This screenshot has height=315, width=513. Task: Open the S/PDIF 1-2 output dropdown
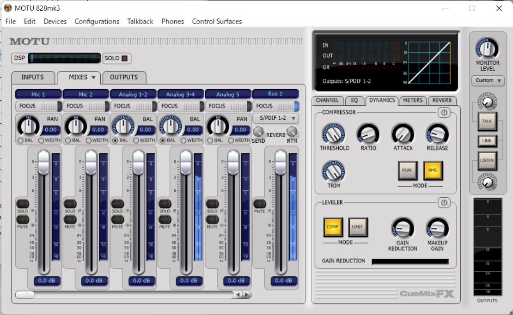(276, 118)
